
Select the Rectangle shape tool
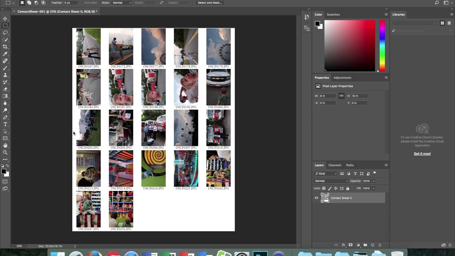5,138
